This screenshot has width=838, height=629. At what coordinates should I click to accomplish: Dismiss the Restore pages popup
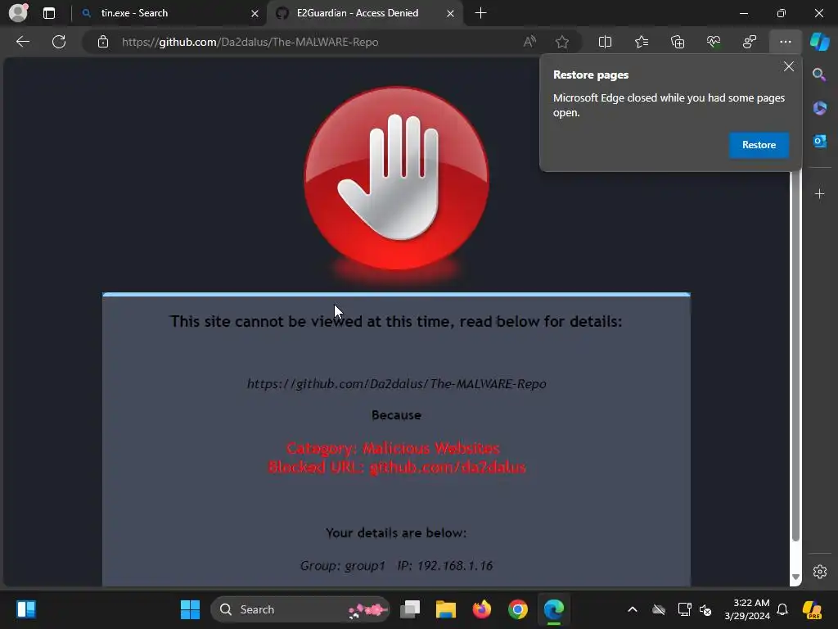coord(789,66)
